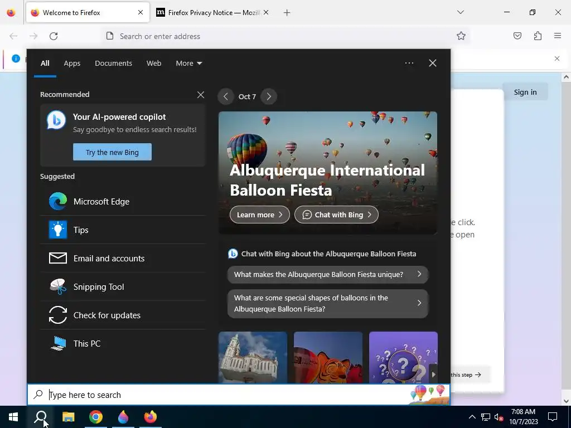Click the Type here to search box

coord(239,395)
